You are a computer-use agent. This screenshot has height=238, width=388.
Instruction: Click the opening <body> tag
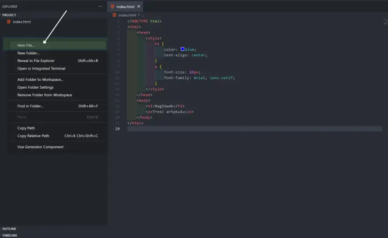click(x=143, y=100)
